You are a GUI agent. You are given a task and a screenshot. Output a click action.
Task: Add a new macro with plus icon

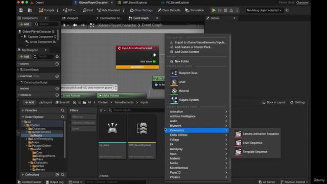click(57, 88)
